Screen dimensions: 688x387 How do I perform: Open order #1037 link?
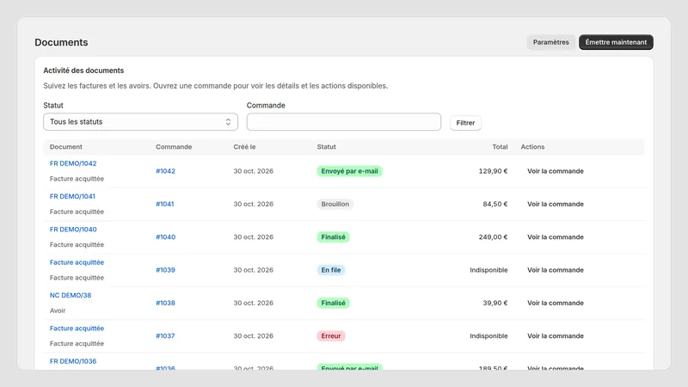tap(165, 335)
